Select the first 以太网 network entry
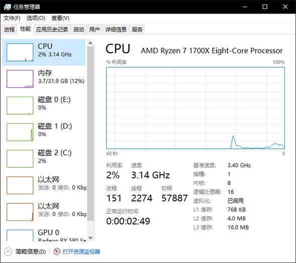Viewport: 296px width, 263px height. (44, 185)
